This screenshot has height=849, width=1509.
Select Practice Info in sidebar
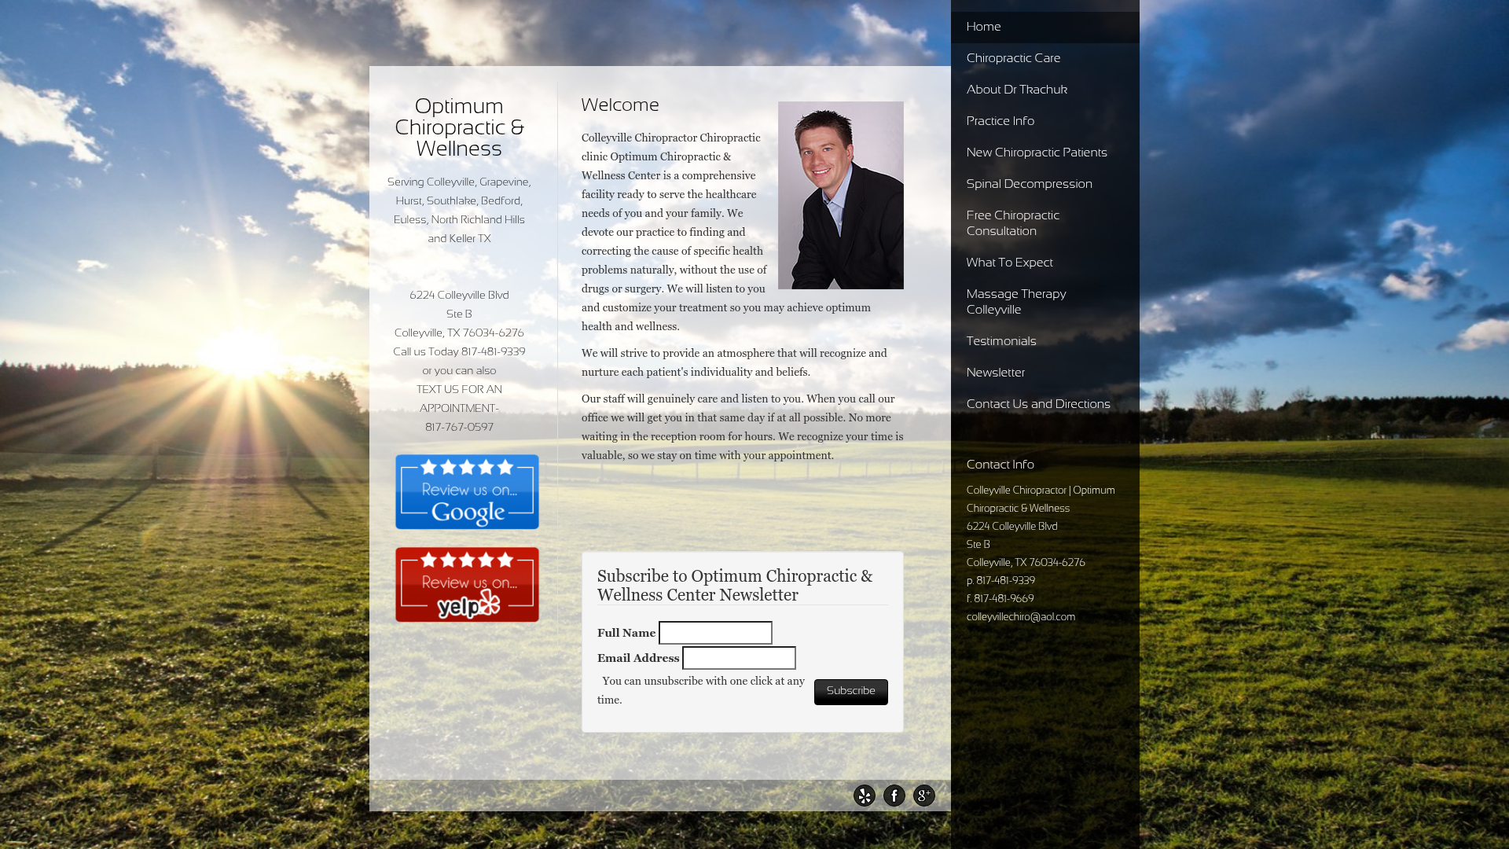tap(1000, 121)
